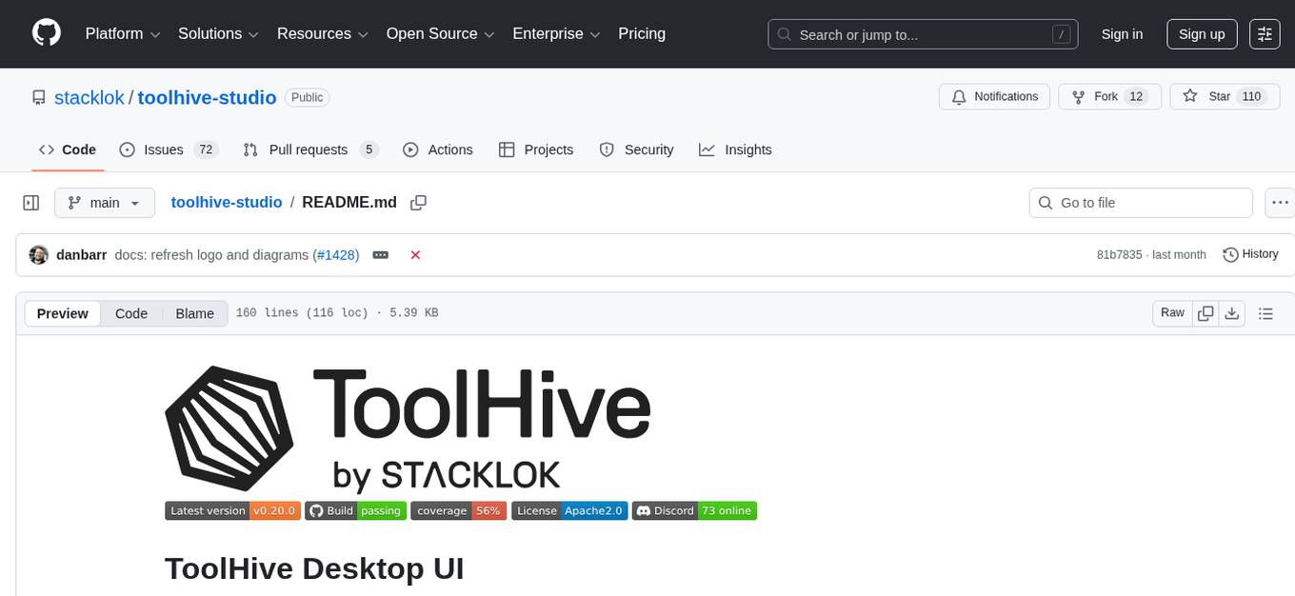Download the raw README file

(1232, 312)
